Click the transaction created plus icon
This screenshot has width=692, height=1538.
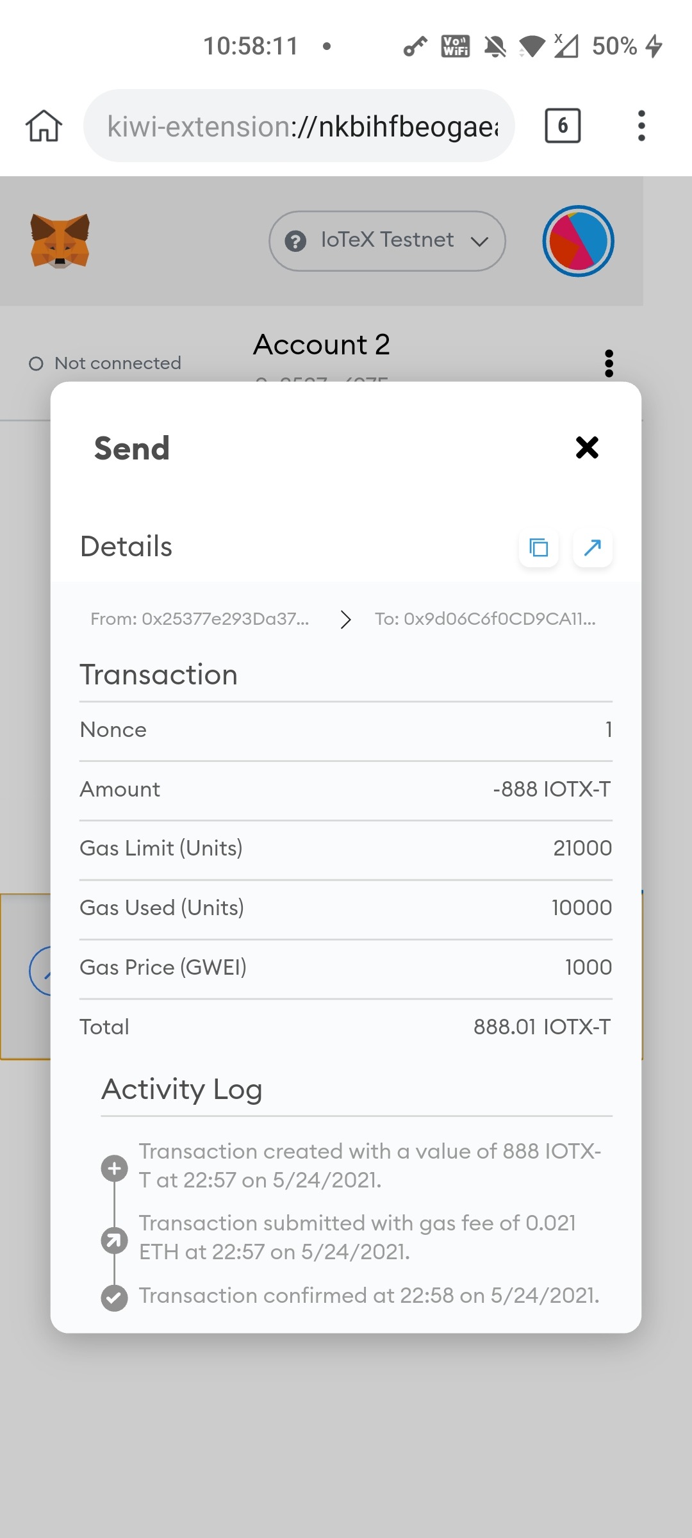(115, 1169)
